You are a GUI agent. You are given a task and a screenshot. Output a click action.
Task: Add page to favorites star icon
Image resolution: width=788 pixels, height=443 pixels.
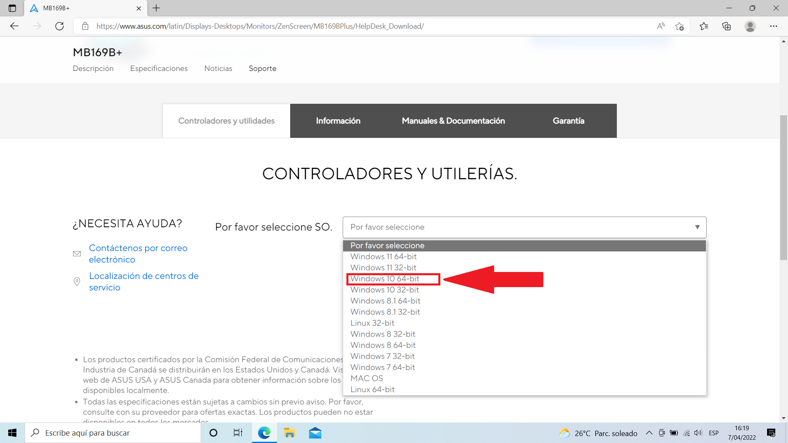(x=679, y=26)
